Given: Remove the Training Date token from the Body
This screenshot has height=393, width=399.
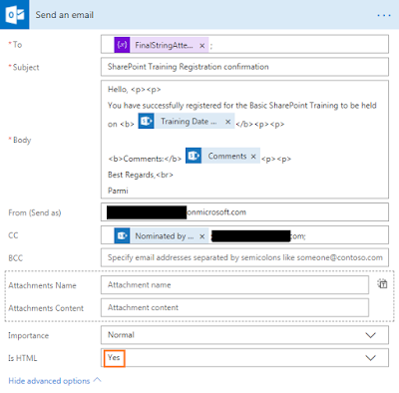Looking at the screenshot, I should tap(227, 122).
